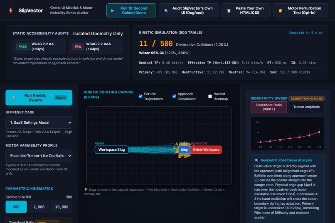Click the magnifier icon in Audit Dogfood button
Screen dimensions: 335x223
(166, 10)
